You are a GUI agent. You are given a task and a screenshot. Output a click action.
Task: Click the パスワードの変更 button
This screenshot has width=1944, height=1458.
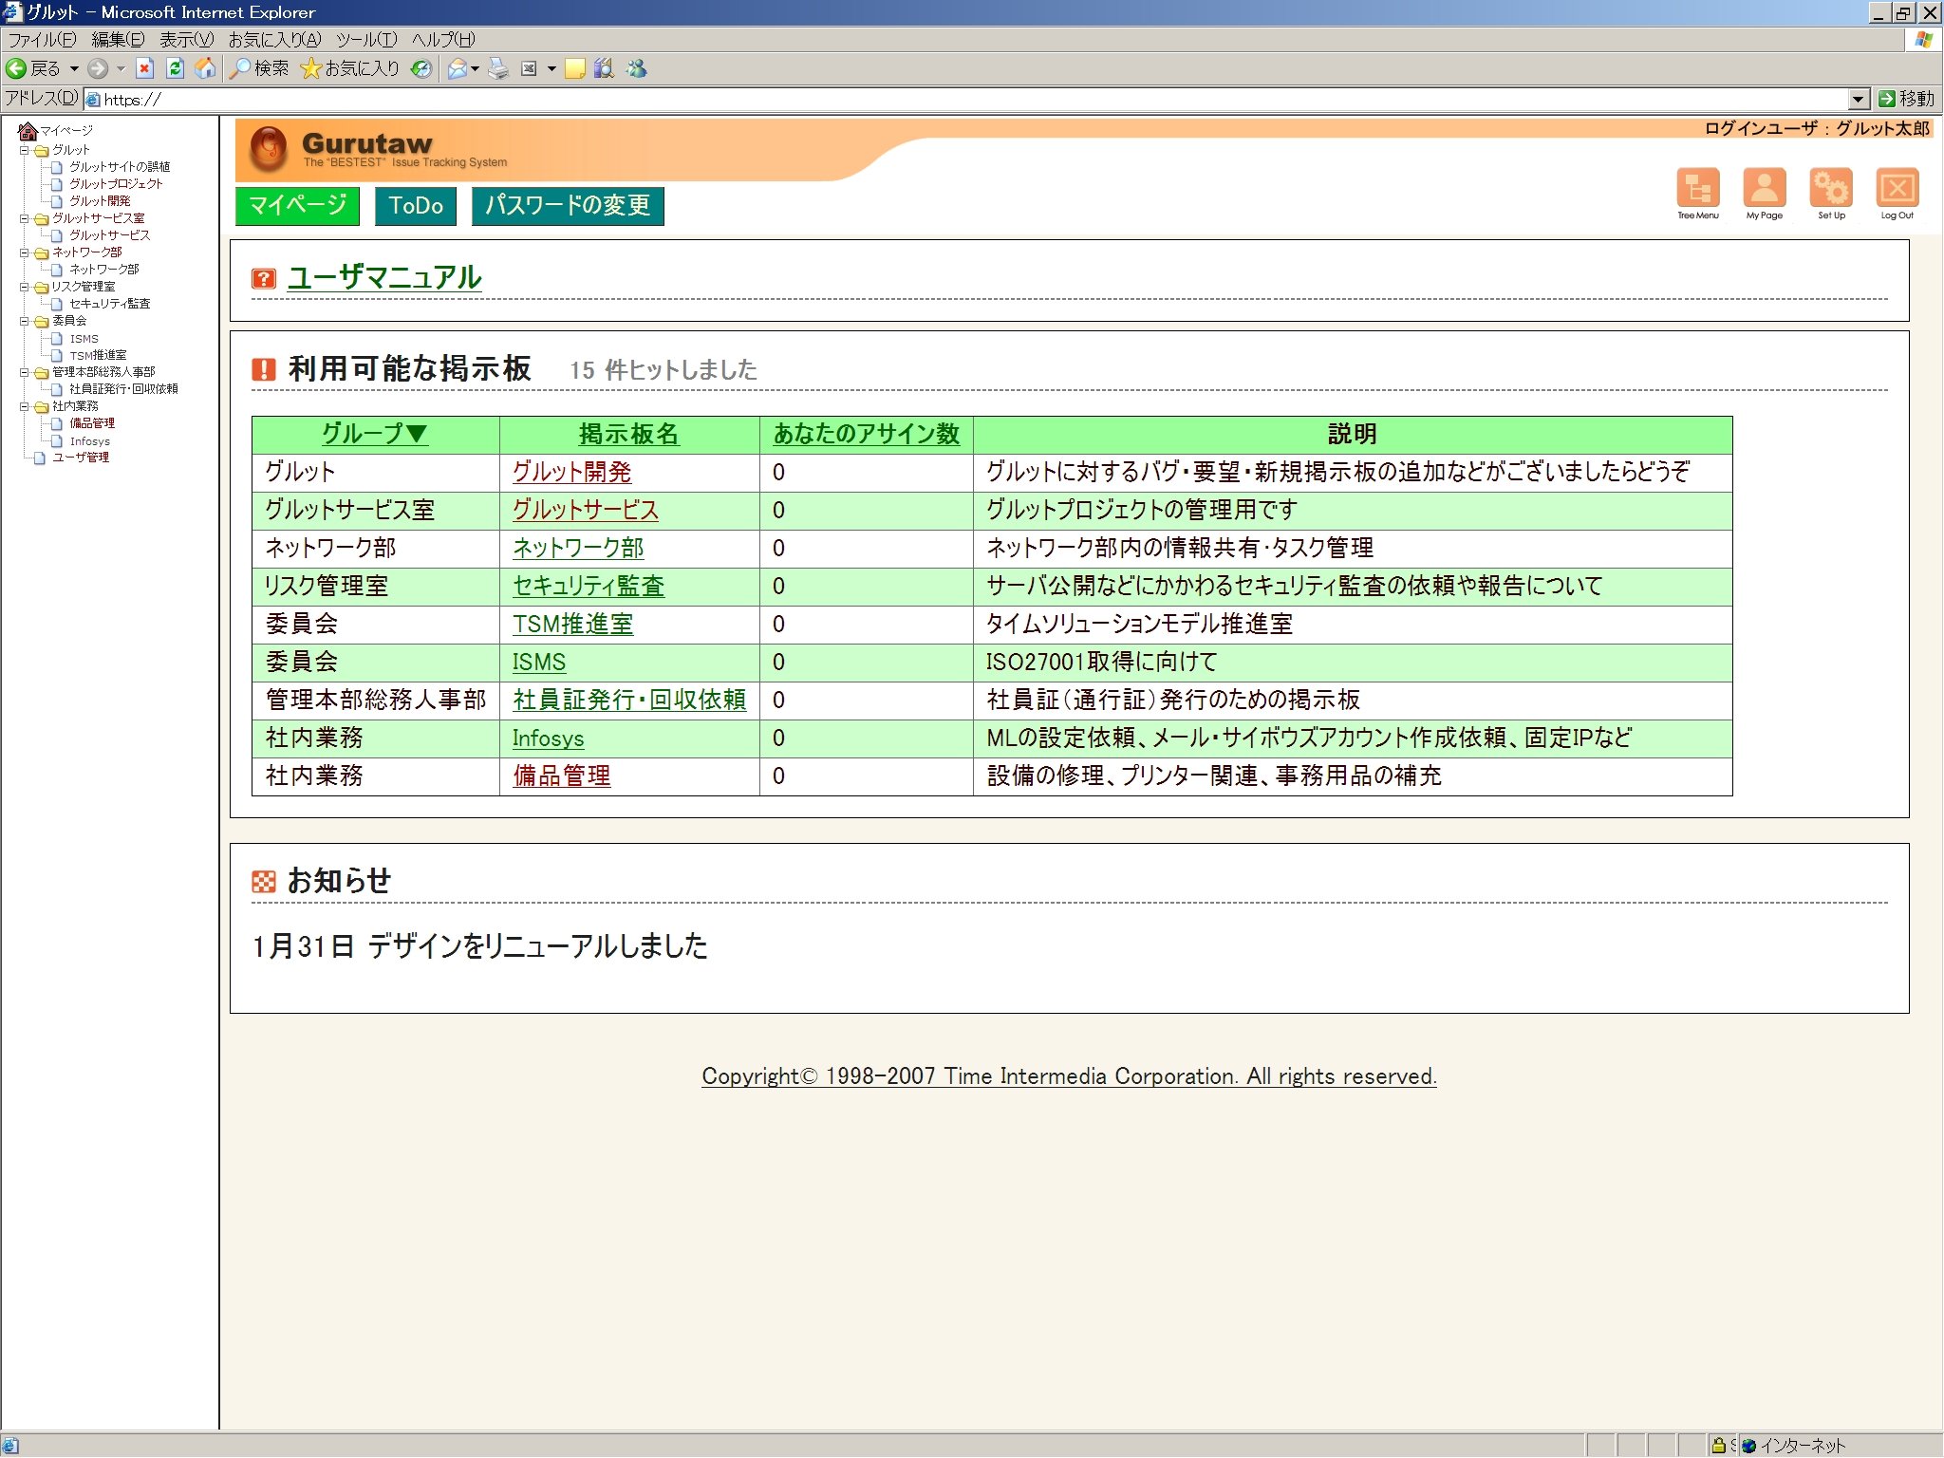click(x=568, y=206)
